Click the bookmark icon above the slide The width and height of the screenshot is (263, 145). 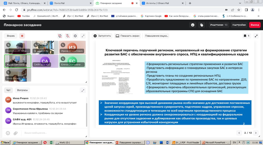245,36
